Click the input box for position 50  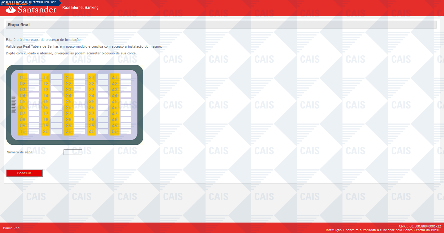click(126, 132)
